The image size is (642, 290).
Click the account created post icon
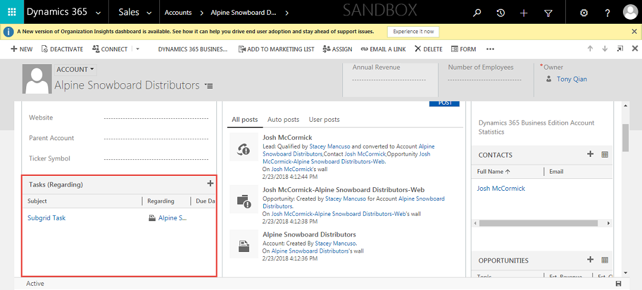tap(244, 244)
